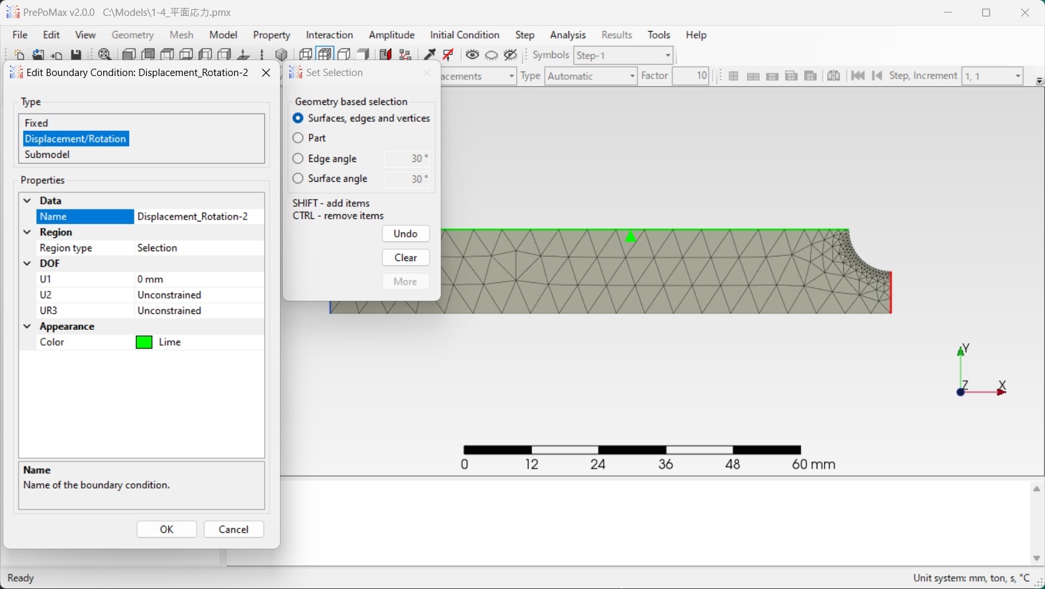Open the Property menu
1045x589 pixels.
(271, 35)
